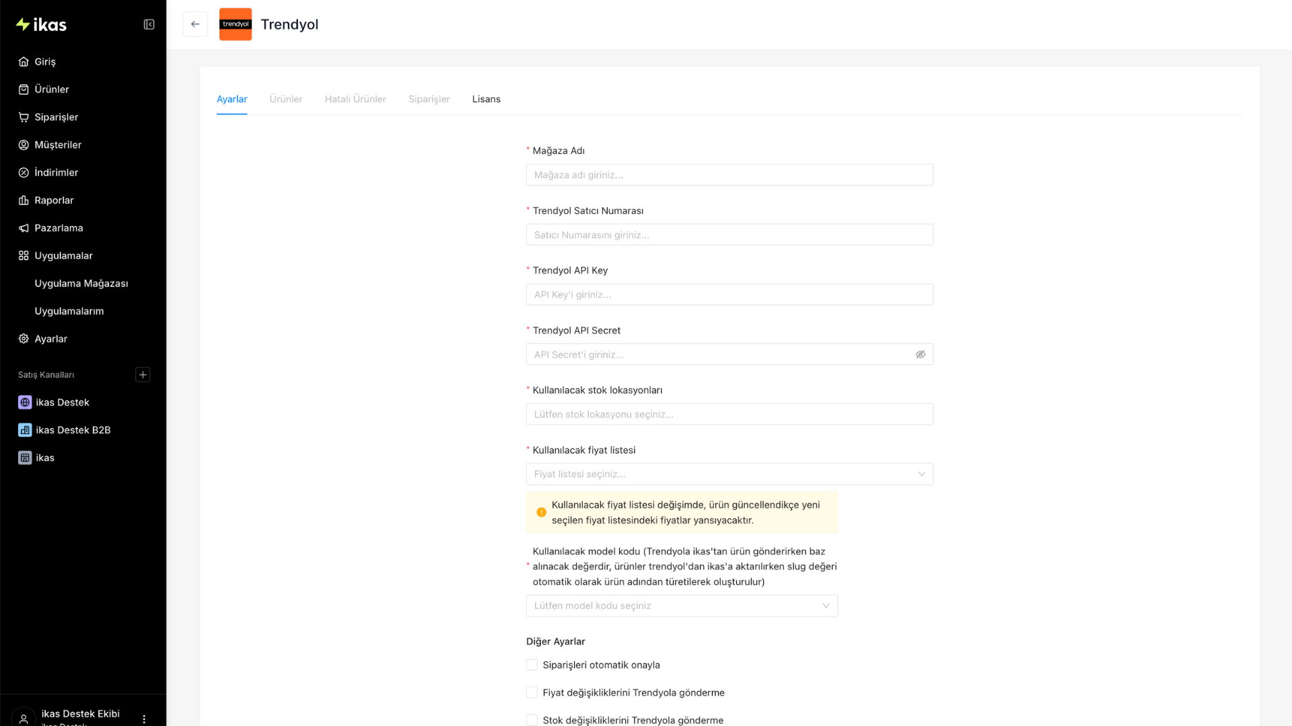Screen dimensions: 1292x726
Task: Click the Diğer Ayarlar heading
Action: [x=556, y=642]
